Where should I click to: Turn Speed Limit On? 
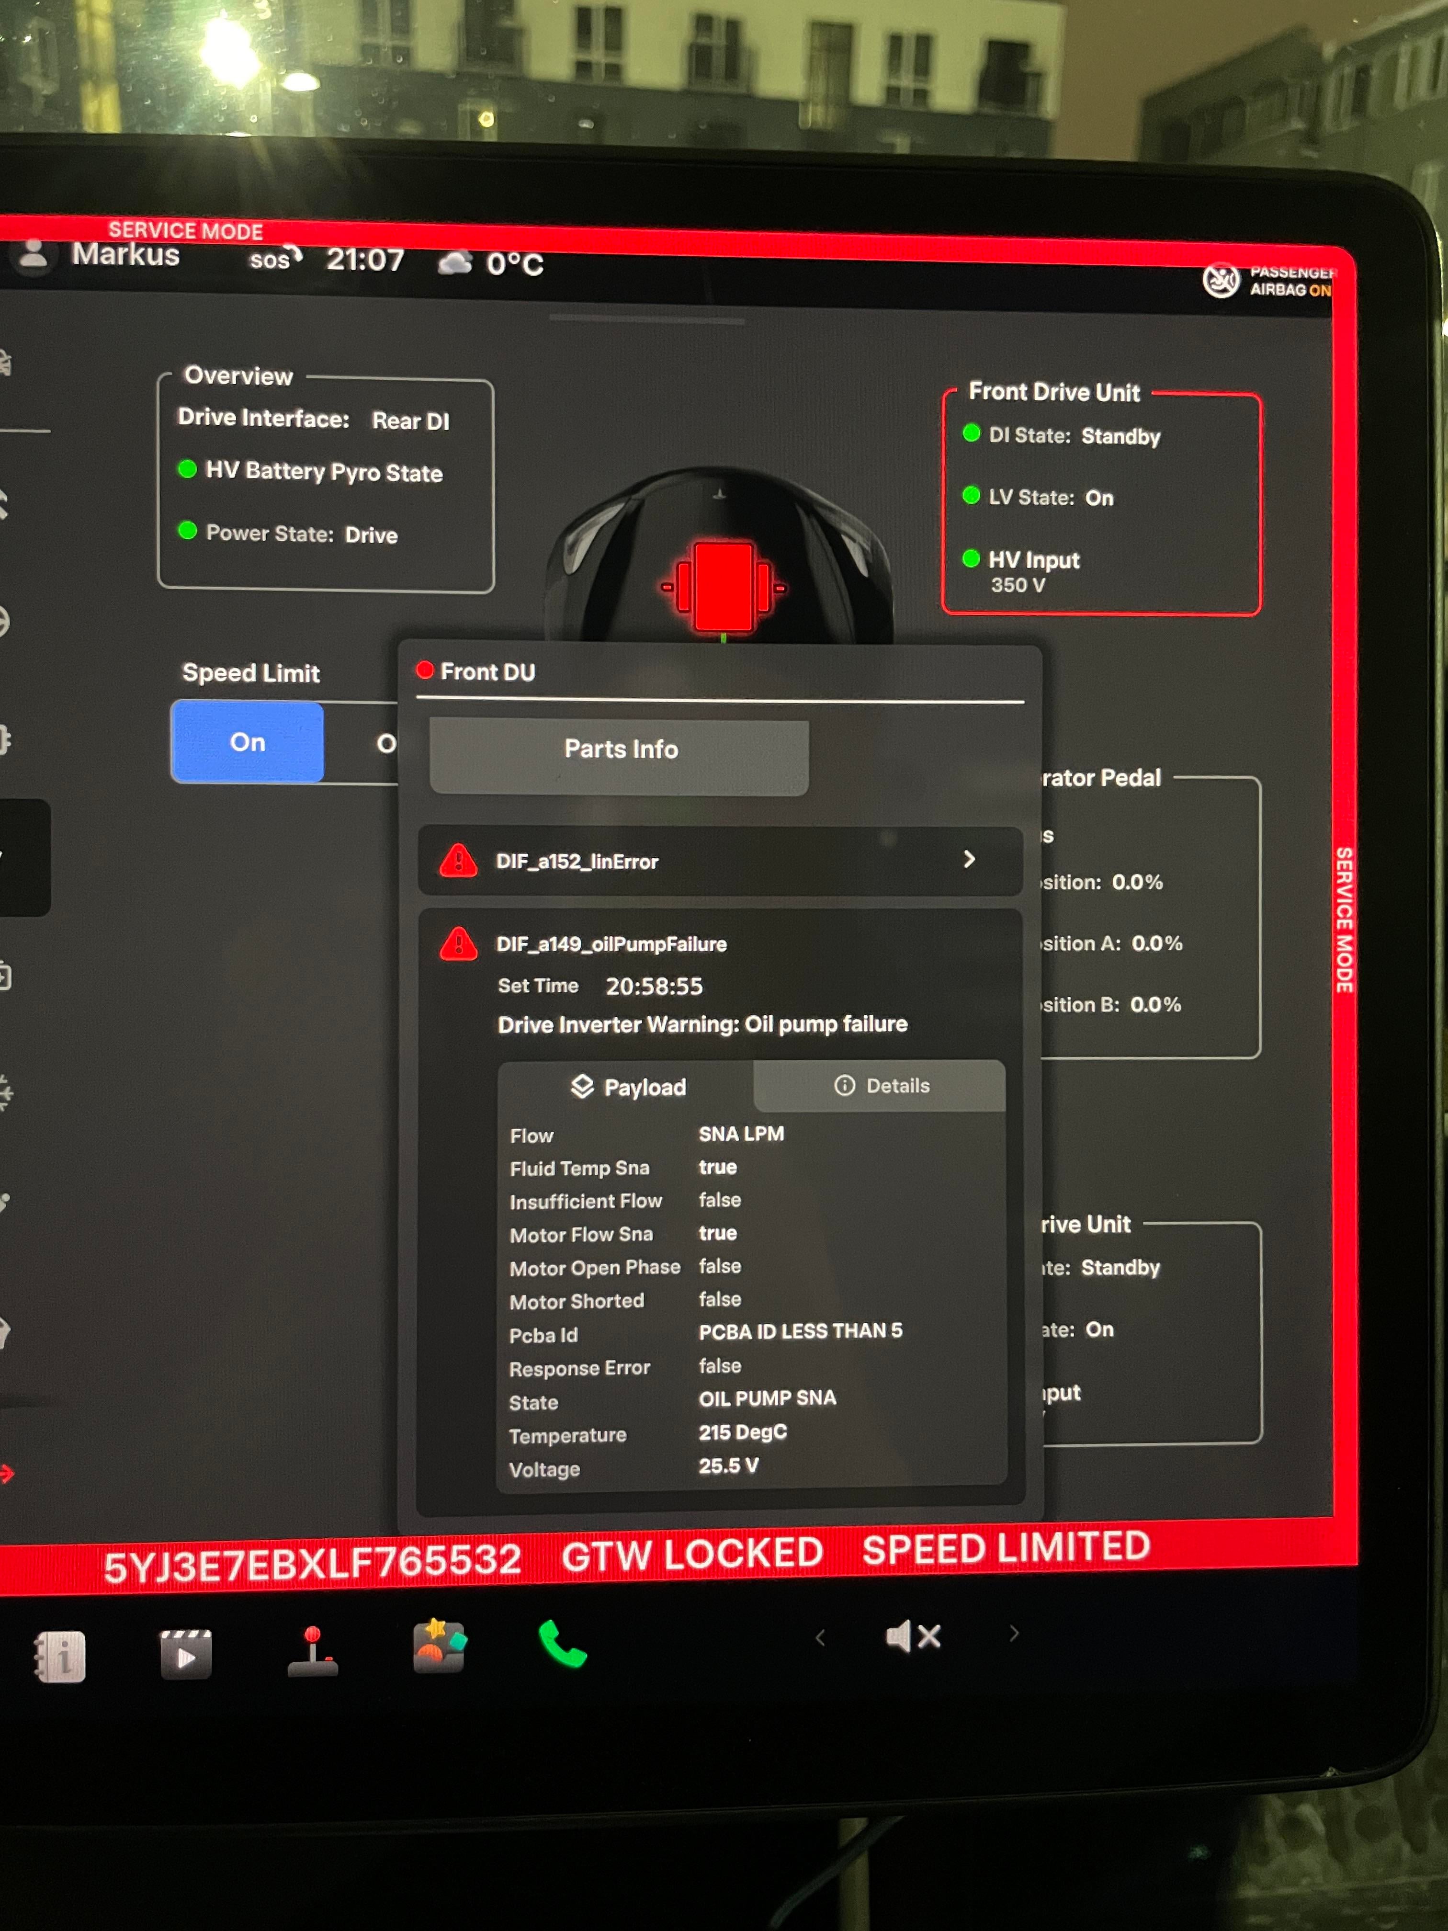coord(248,742)
